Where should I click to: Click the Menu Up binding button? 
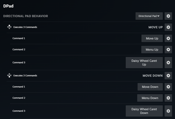click(152, 50)
